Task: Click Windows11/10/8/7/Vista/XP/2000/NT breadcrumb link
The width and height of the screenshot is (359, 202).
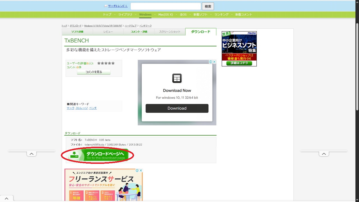Action: (x=103, y=26)
